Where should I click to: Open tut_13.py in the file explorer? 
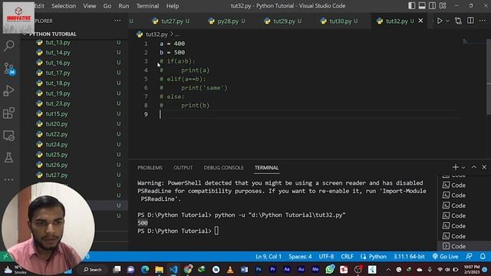[x=58, y=42]
